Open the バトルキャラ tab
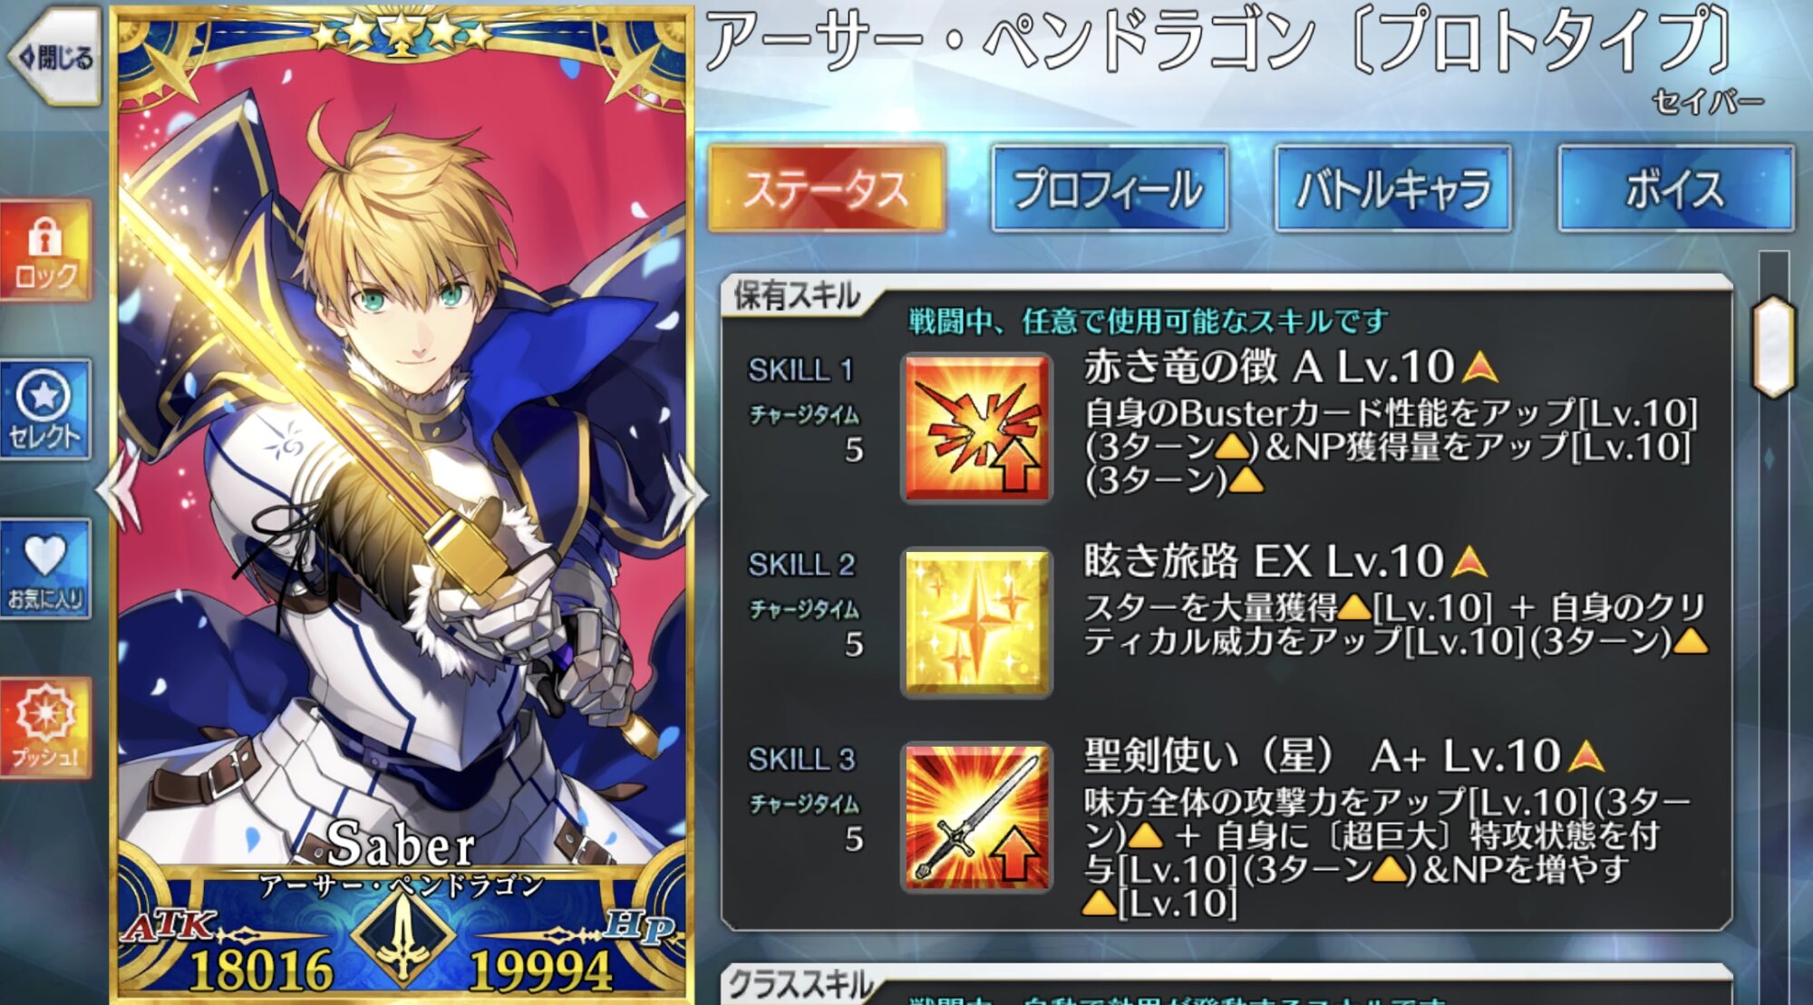1813x1005 pixels. pos(1393,188)
